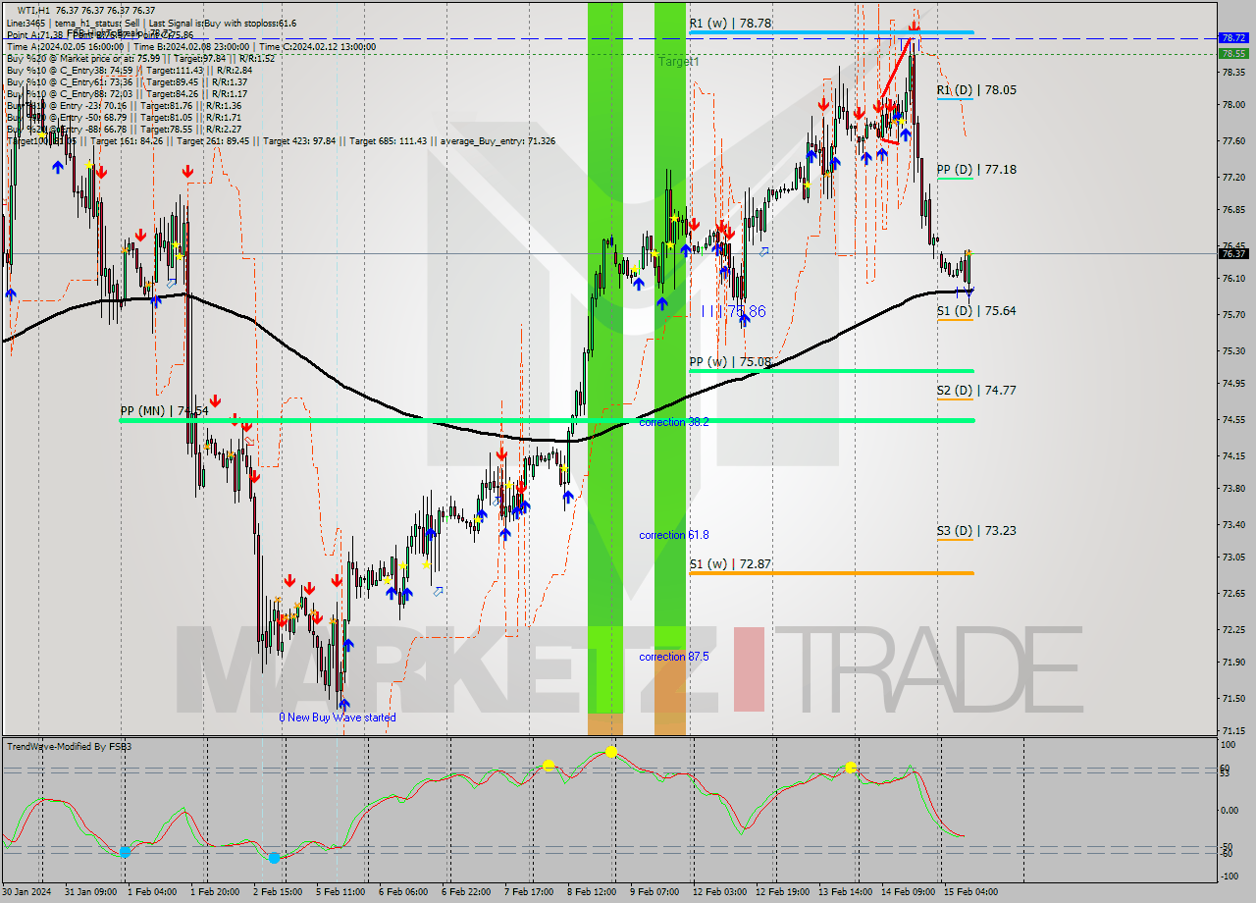The width and height of the screenshot is (1256, 903).
Task: Click the Target1 label
Action: (x=679, y=61)
